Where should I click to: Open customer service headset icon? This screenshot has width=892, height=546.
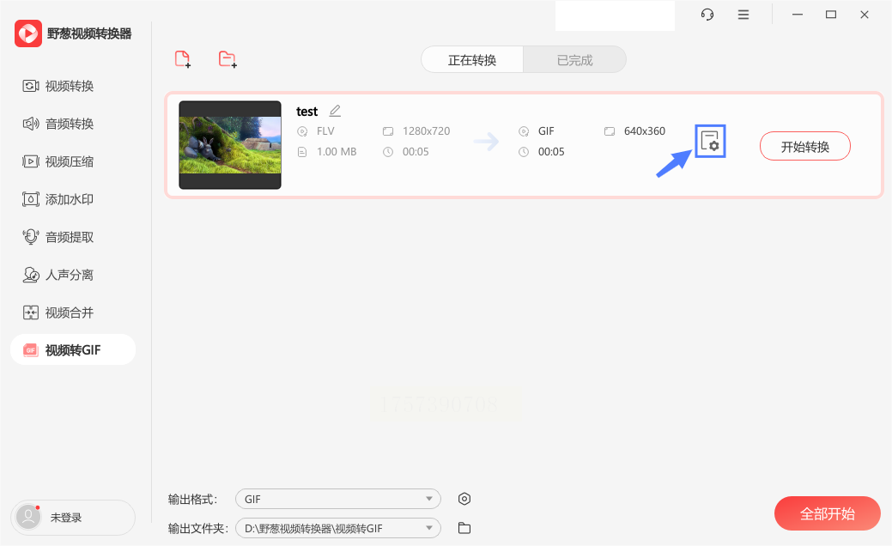(707, 15)
